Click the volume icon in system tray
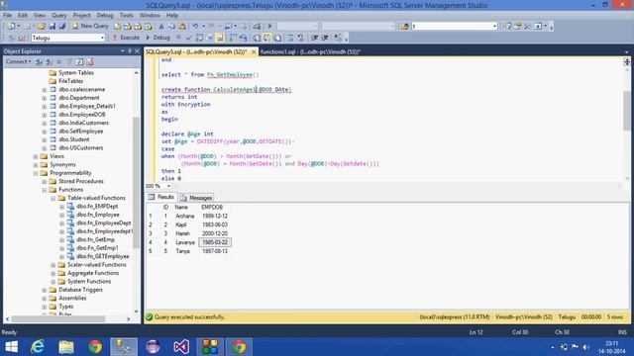634x356 pixels. click(585, 347)
